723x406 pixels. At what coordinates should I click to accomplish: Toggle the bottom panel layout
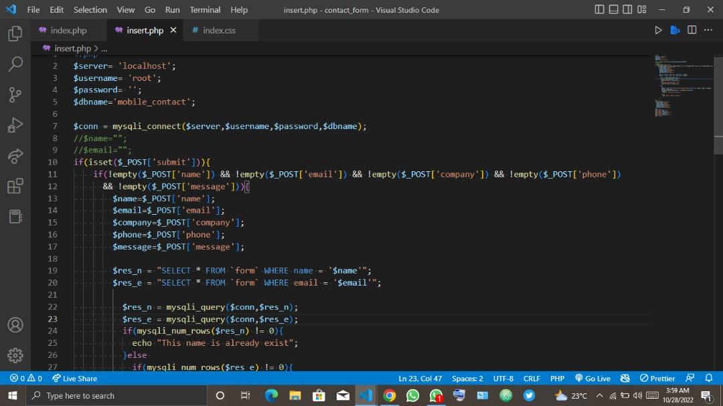click(x=613, y=9)
